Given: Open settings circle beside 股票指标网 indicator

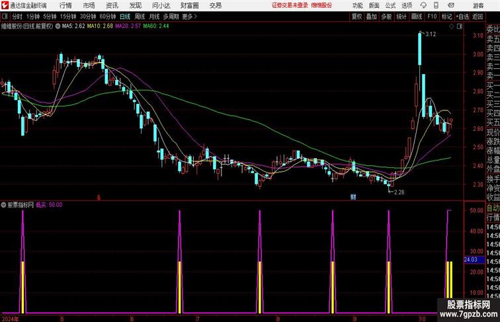Looking at the screenshot, I should (x=3, y=205).
